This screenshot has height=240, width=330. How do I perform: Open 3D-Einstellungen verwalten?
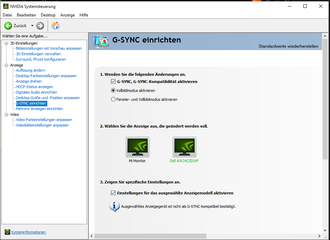(x=38, y=54)
